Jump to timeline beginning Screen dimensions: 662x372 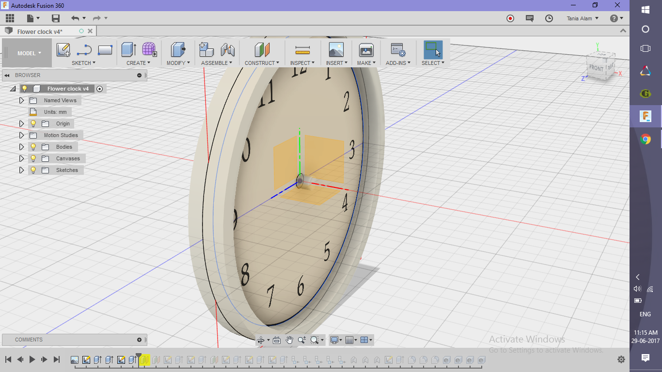pos(8,359)
